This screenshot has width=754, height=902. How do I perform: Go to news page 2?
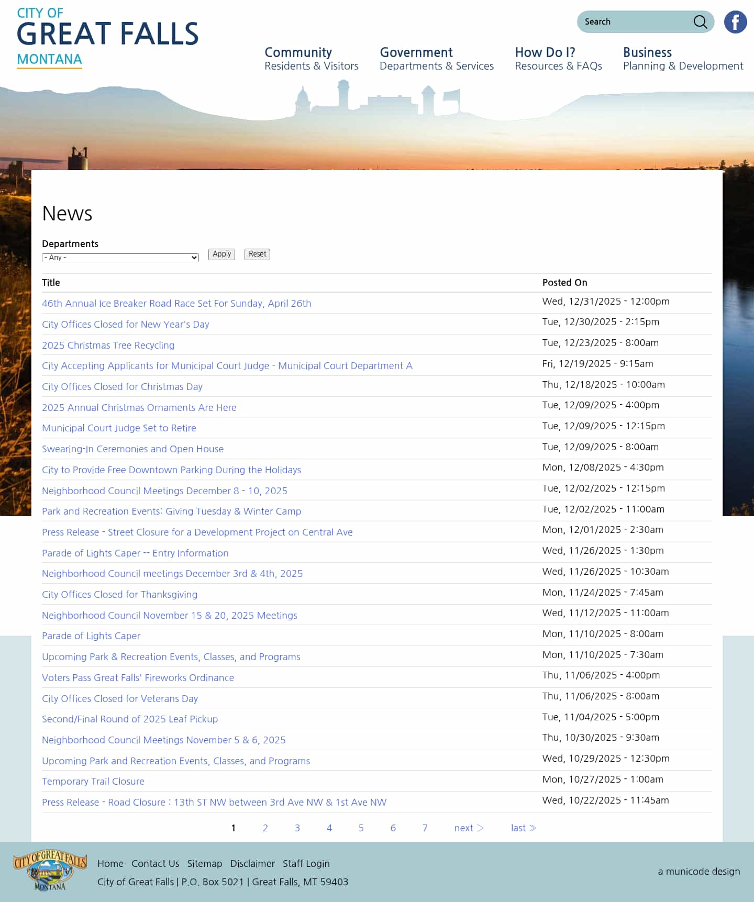coord(265,828)
